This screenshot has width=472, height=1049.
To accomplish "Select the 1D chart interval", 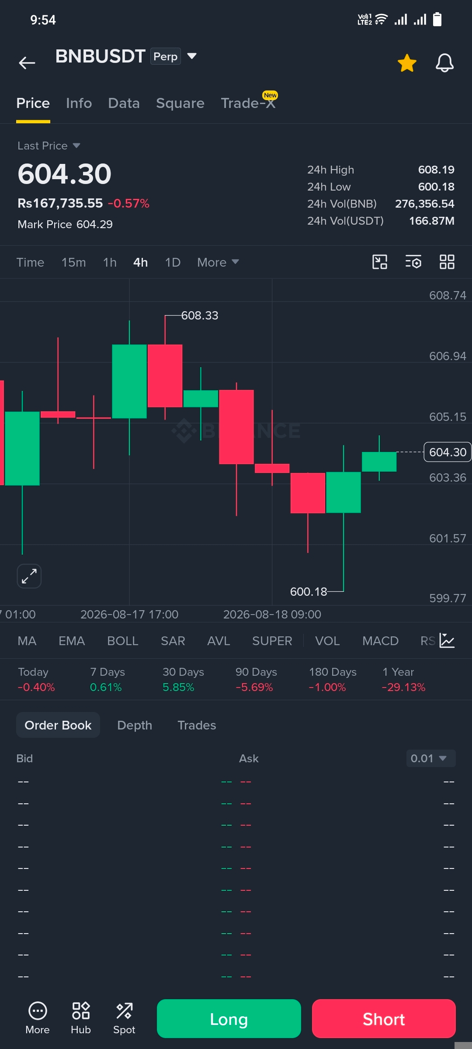I will click(x=173, y=262).
